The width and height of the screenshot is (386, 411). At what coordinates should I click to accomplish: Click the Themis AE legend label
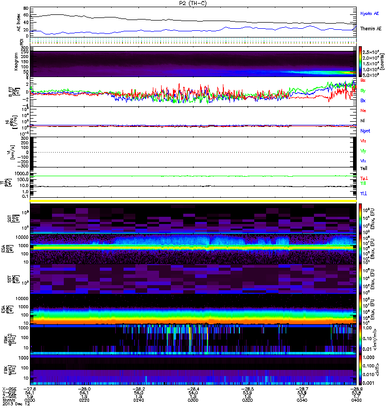(x=371, y=29)
